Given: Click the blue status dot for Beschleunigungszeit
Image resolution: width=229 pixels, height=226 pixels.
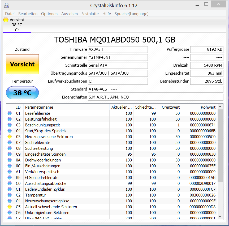Looking at the screenshot, I should coord(10,125).
